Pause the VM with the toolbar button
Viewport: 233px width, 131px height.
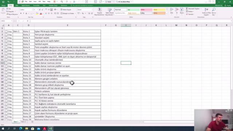54,2
